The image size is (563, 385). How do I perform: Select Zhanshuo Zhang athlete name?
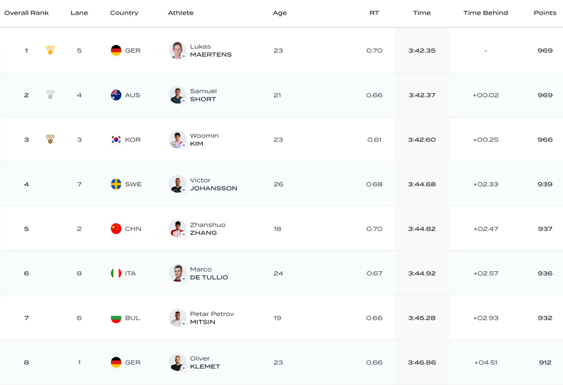[207, 229]
